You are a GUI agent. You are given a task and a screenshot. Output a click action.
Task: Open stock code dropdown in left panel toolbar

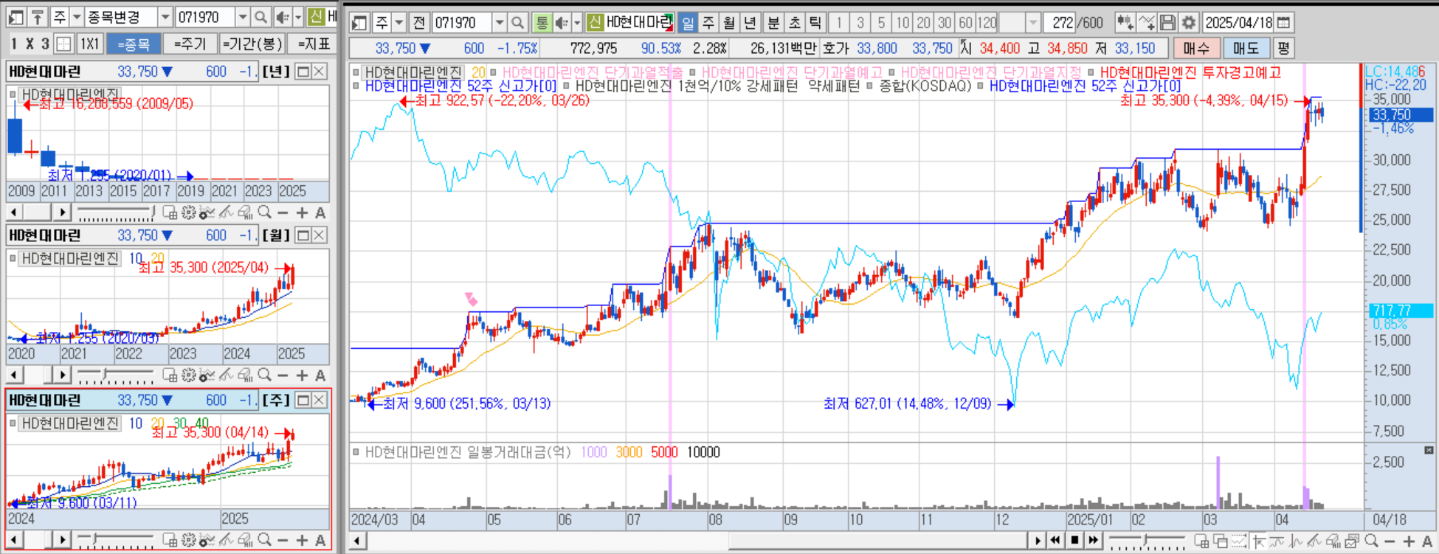tap(242, 17)
